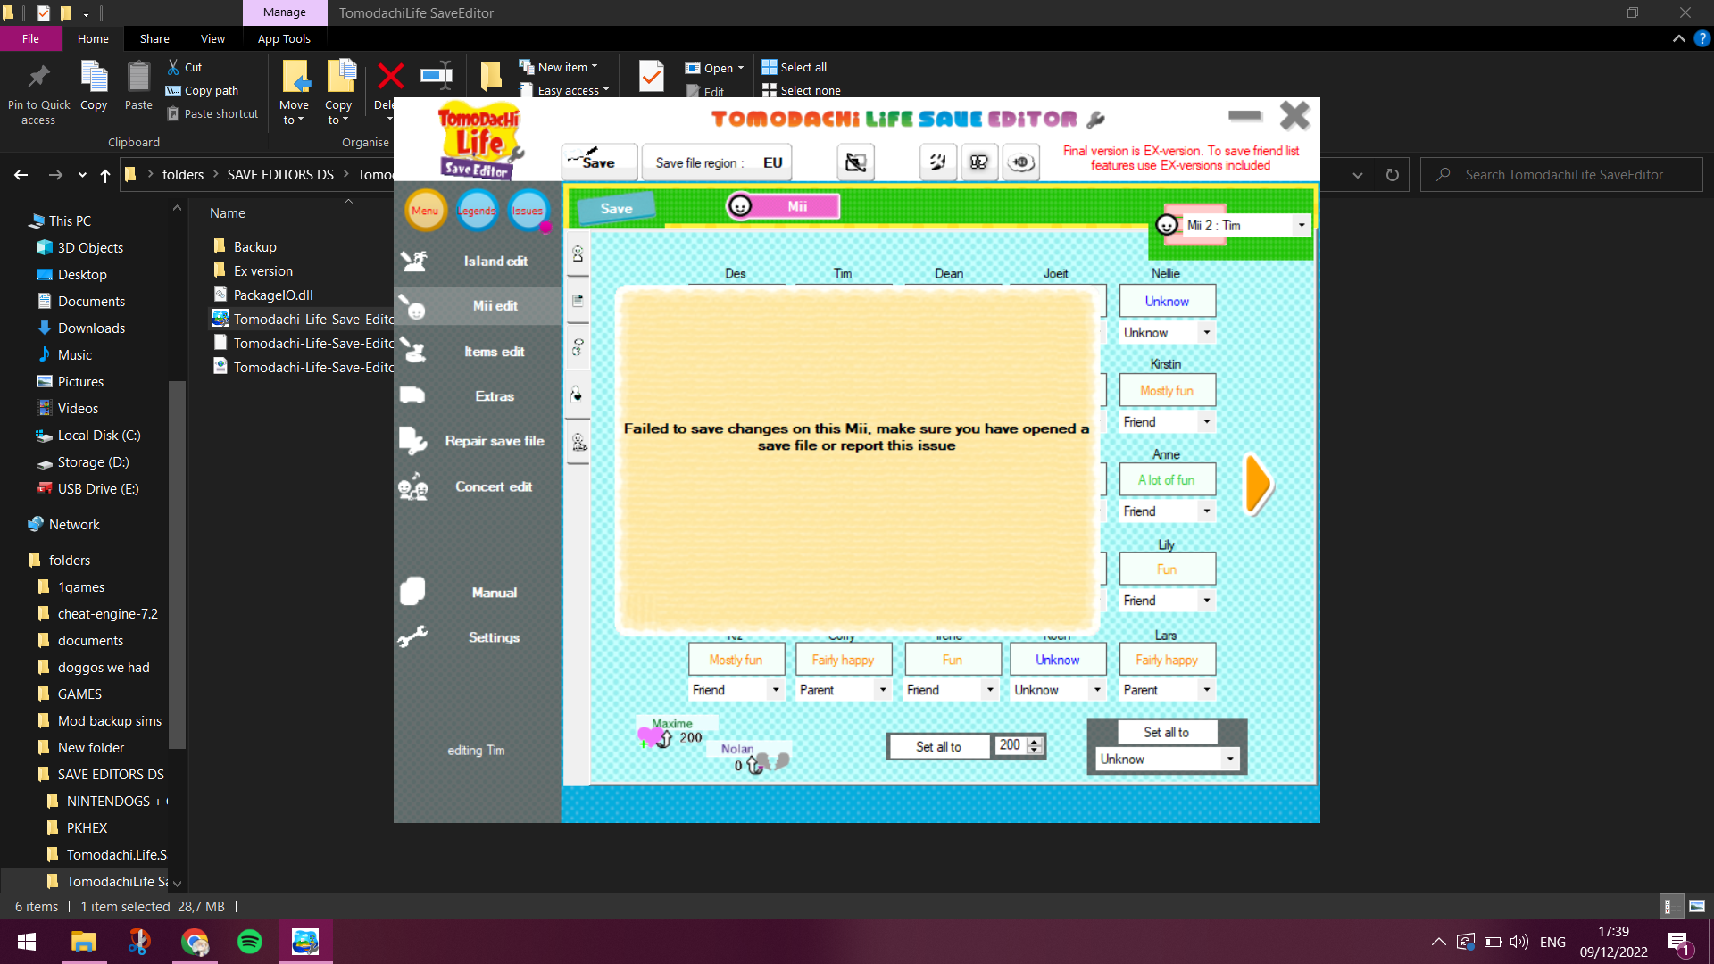Click the pink Mii button
The height and width of the screenshot is (964, 1714).
pos(783,206)
